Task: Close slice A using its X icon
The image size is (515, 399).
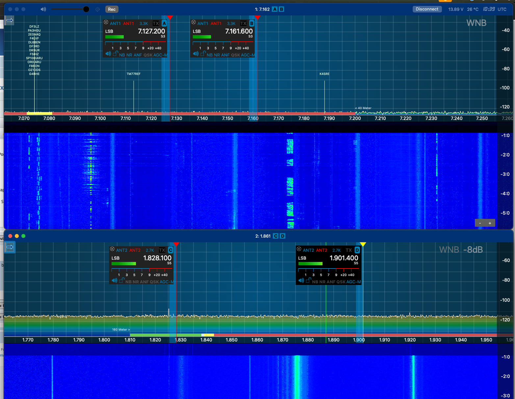Action: click(106, 22)
